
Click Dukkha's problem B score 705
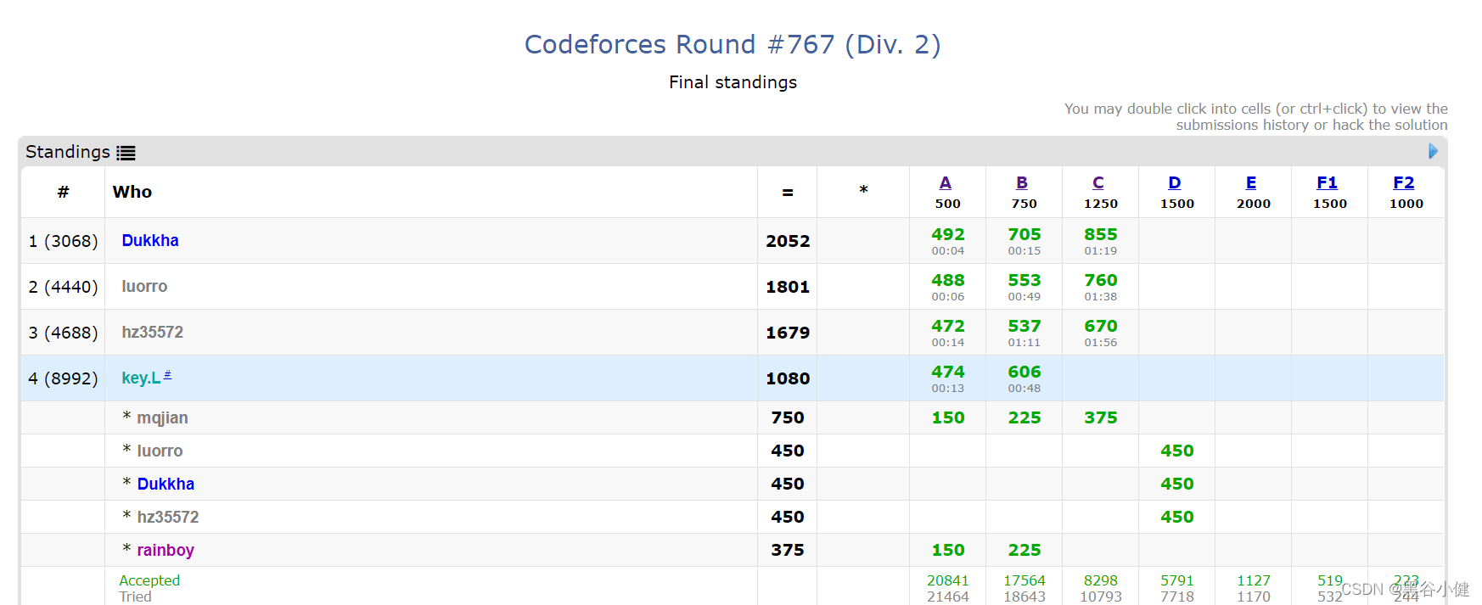pos(1024,234)
